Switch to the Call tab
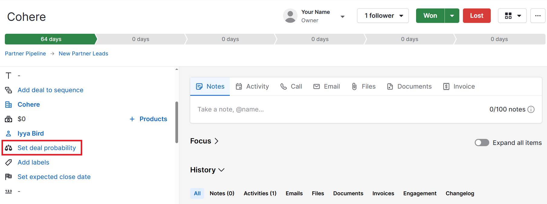The image size is (547, 204). (x=291, y=86)
